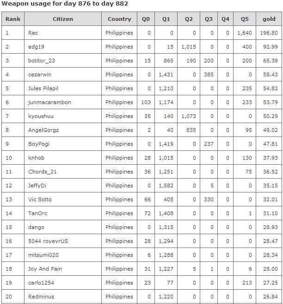Click citizen 5044 royevrUS
Image resolution: width=283 pixels, height=304 pixels.
[48, 241]
